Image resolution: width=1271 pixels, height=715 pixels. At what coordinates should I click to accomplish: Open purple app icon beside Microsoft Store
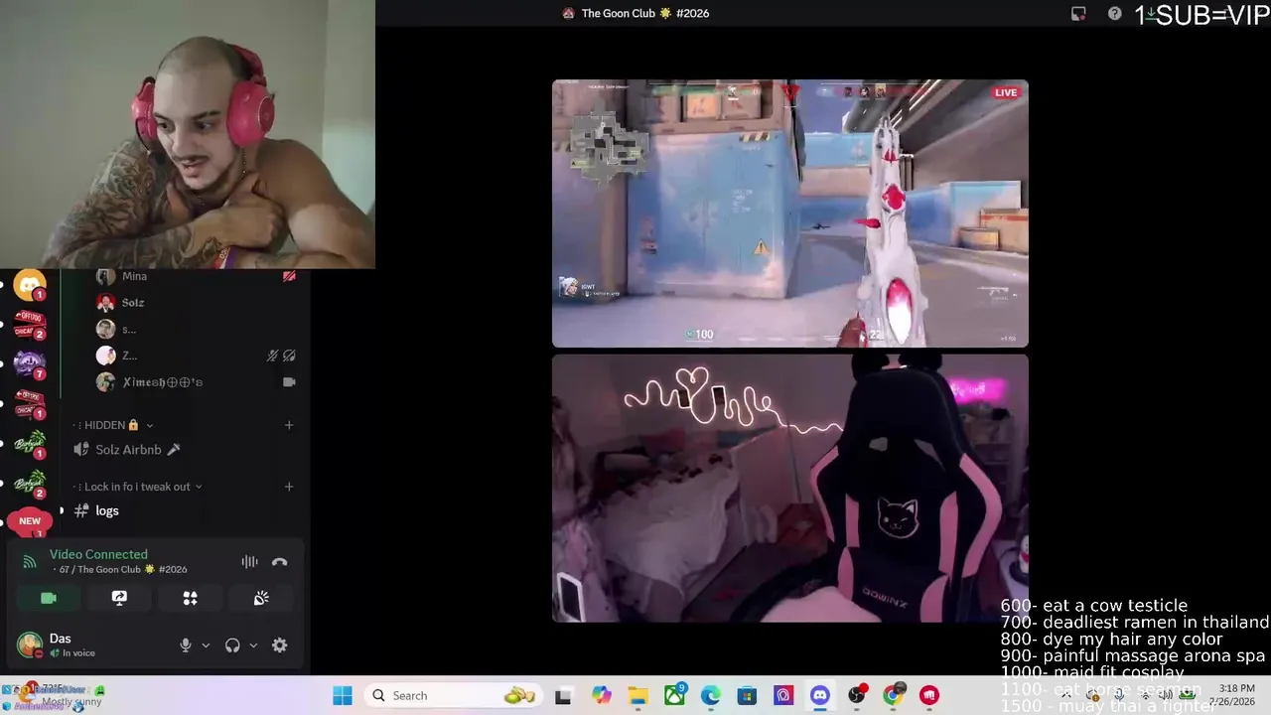pyautogui.click(x=783, y=695)
